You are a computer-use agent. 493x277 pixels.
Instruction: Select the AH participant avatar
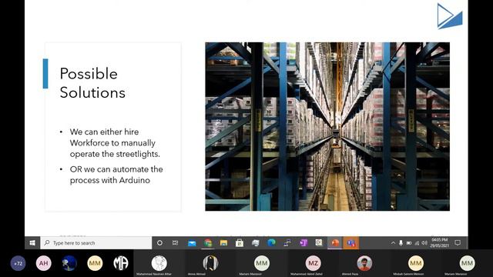point(44,263)
